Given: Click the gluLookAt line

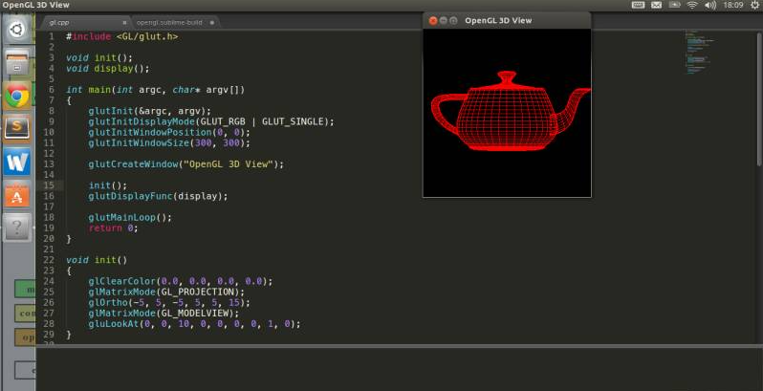Looking at the screenshot, I should pos(195,324).
